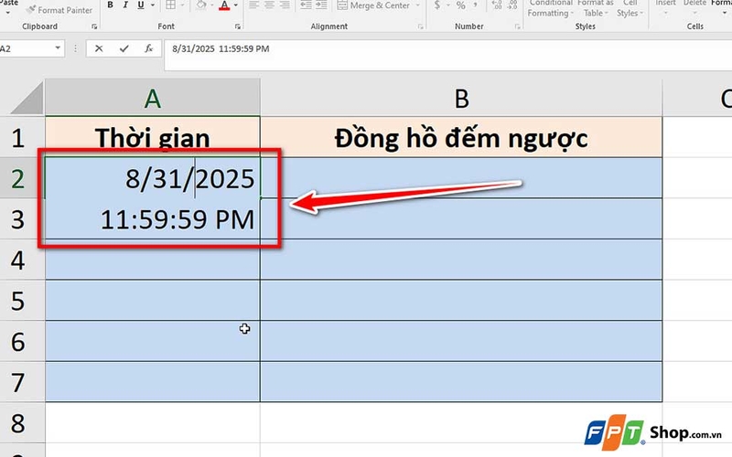Click the Select All corner triangle

click(27, 100)
